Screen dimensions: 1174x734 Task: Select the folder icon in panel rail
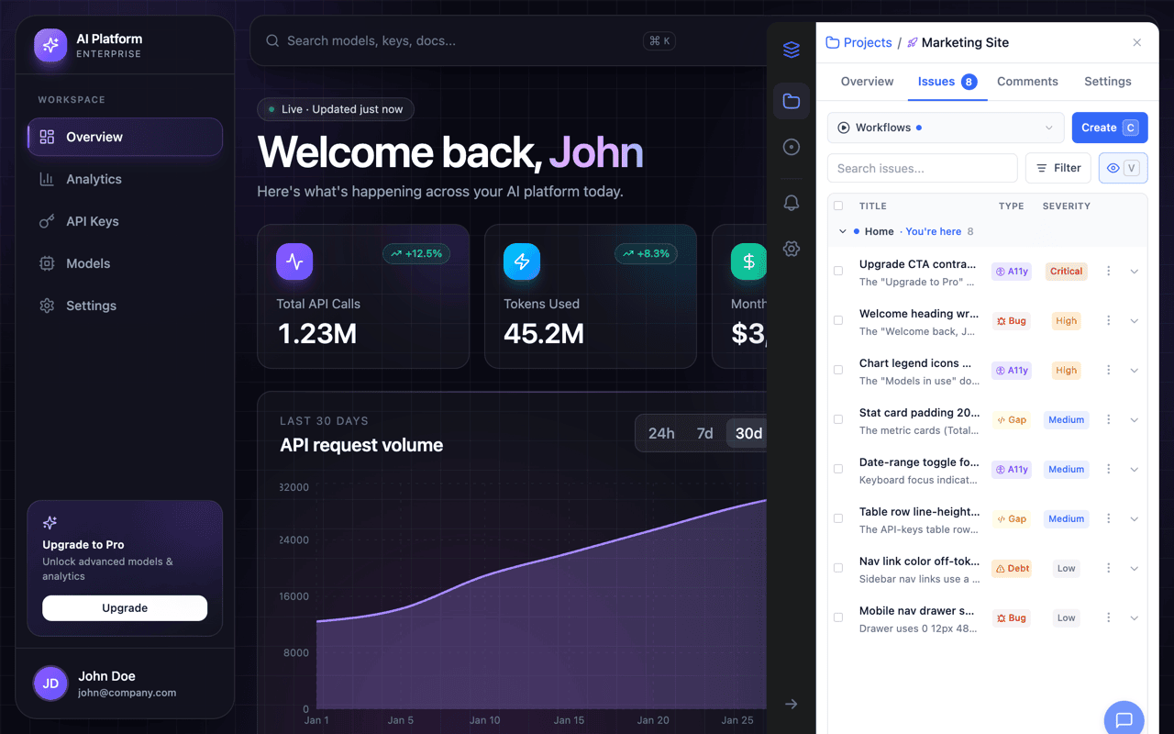[792, 101]
